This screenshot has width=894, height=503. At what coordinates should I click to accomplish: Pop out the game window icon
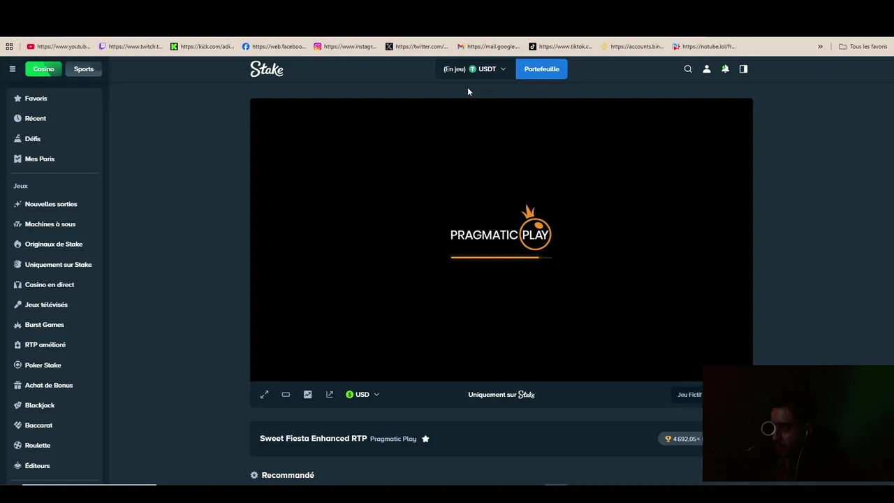coord(330,395)
